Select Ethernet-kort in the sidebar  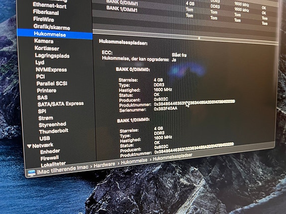(x=49, y=5)
